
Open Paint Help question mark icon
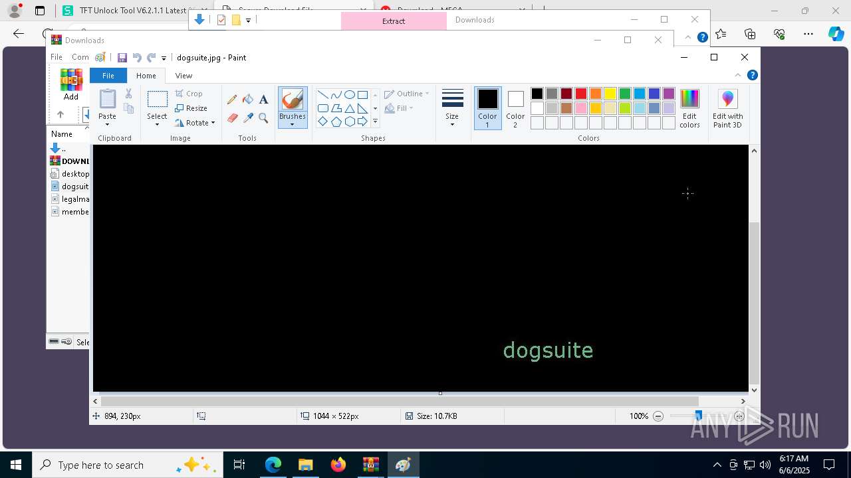click(x=752, y=75)
